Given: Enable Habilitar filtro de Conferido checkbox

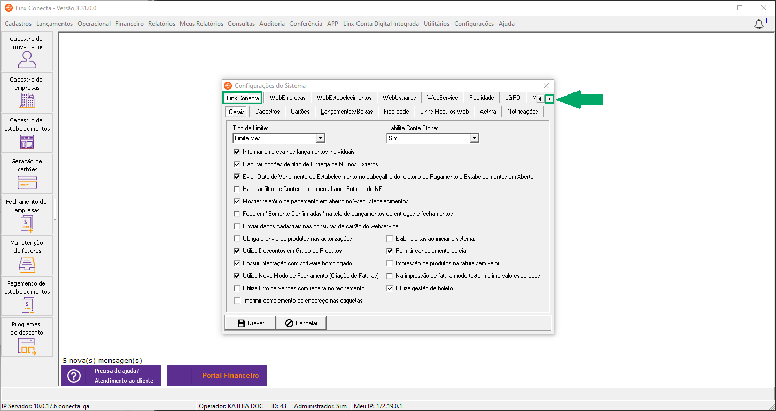Looking at the screenshot, I should [237, 189].
